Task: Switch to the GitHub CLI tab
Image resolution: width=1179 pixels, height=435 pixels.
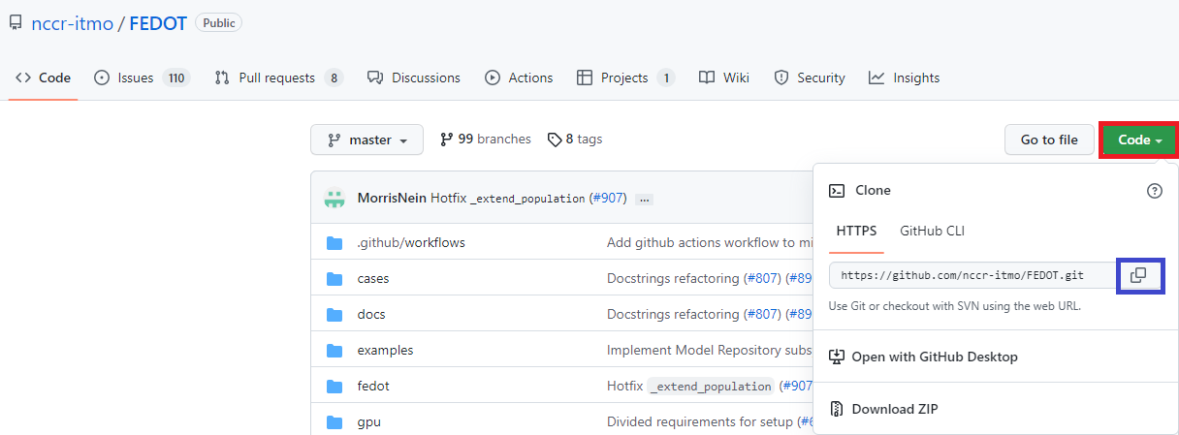Action: coord(932,231)
